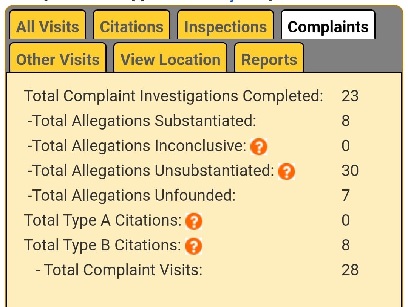Viewport: 408px width, 307px height.
Task: Click the Total Type A Citations label
Action: pos(103,220)
